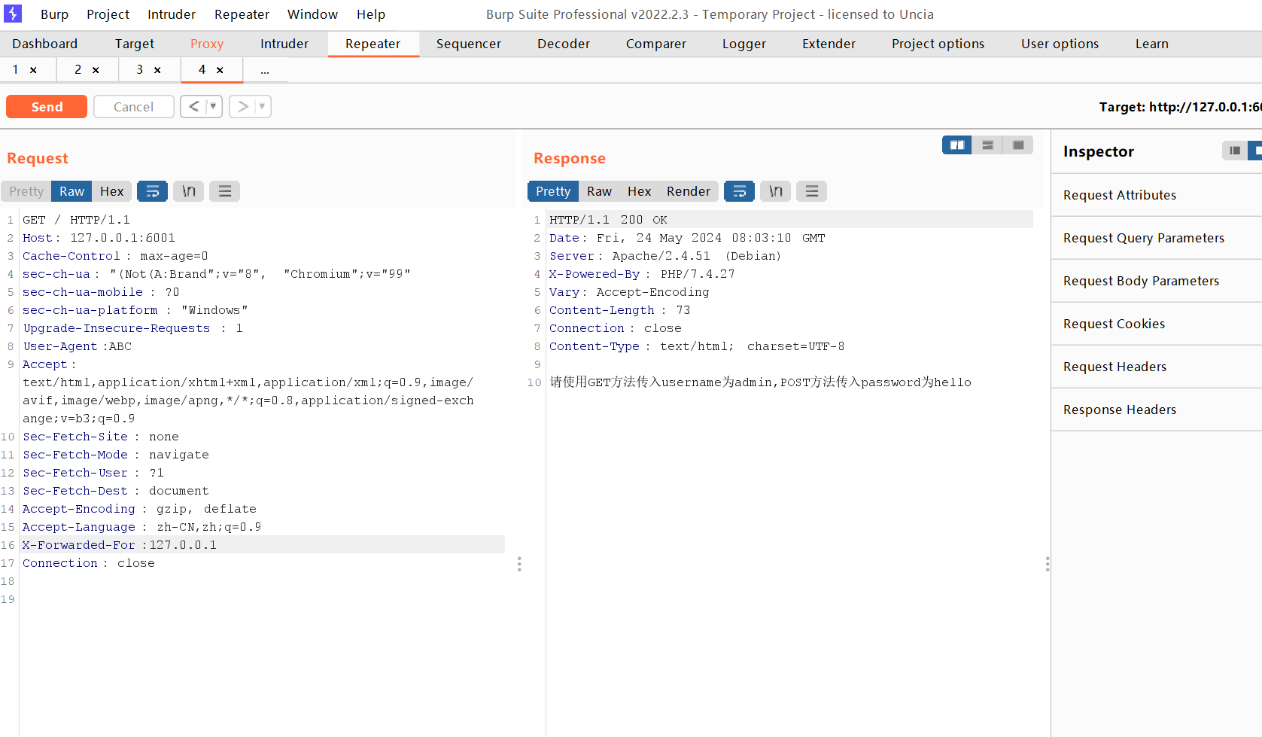The image size is (1262, 737).
Task: Add new Repeater tab with ellipsis
Action: pyautogui.click(x=265, y=70)
